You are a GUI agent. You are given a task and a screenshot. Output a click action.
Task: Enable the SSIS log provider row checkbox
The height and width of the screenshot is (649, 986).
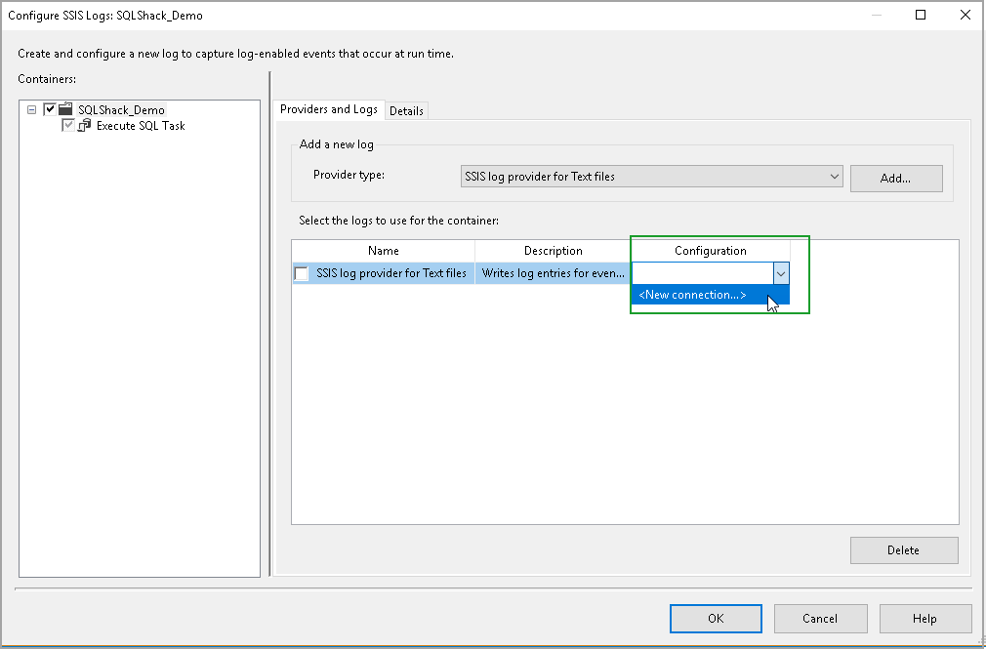[x=302, y=274]
